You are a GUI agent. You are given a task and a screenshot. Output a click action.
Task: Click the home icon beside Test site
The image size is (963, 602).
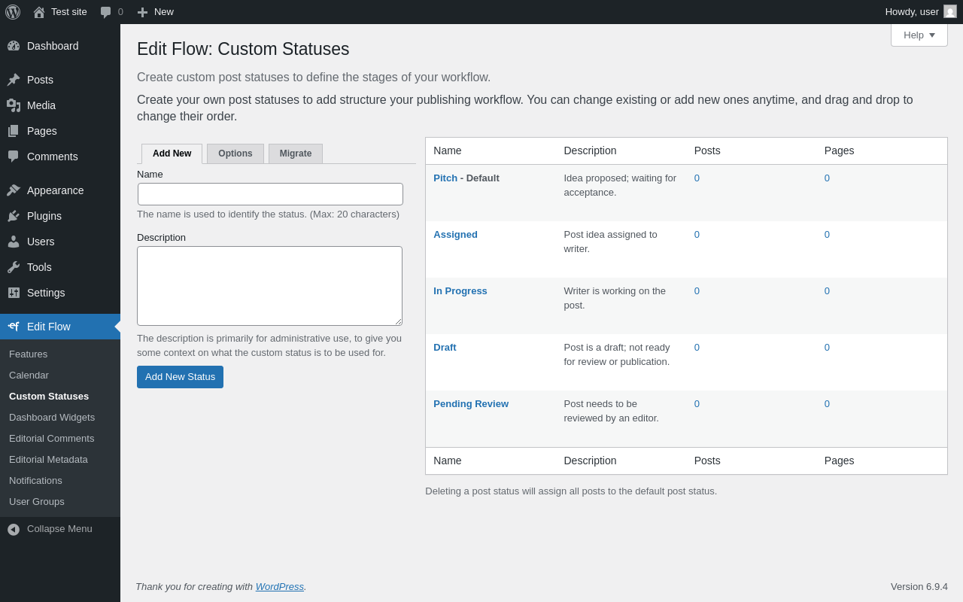tap(39, 12)
